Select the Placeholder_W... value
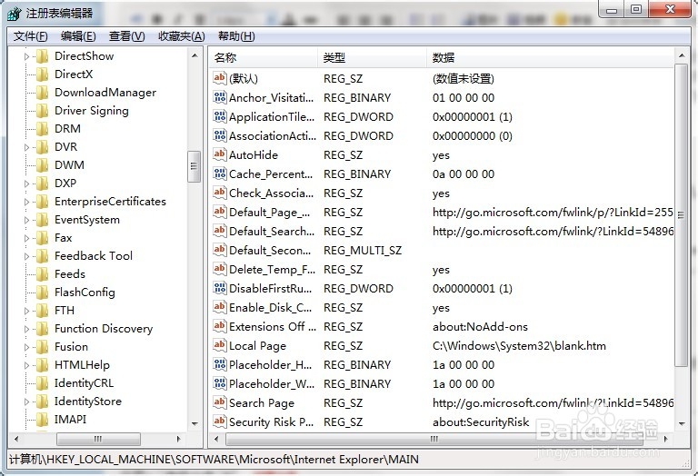Screen dimensions: 698x476 pos(272,383)
